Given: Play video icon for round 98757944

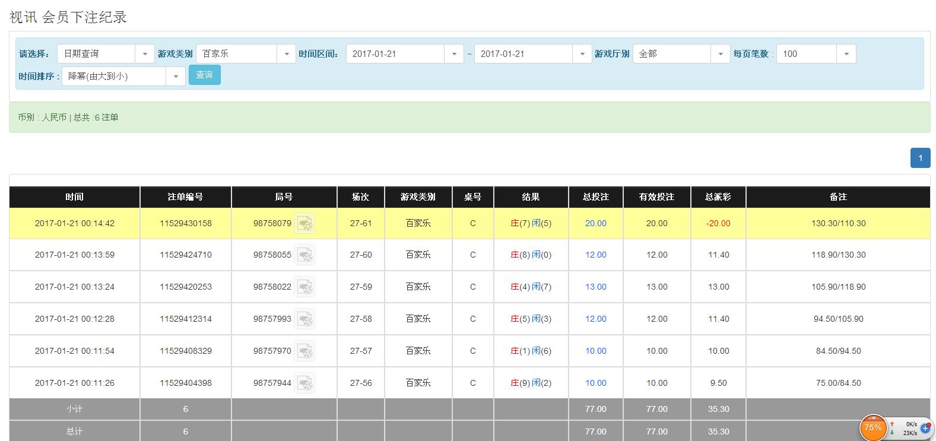Looking at the screenshot, I should [x=304, y=383].
